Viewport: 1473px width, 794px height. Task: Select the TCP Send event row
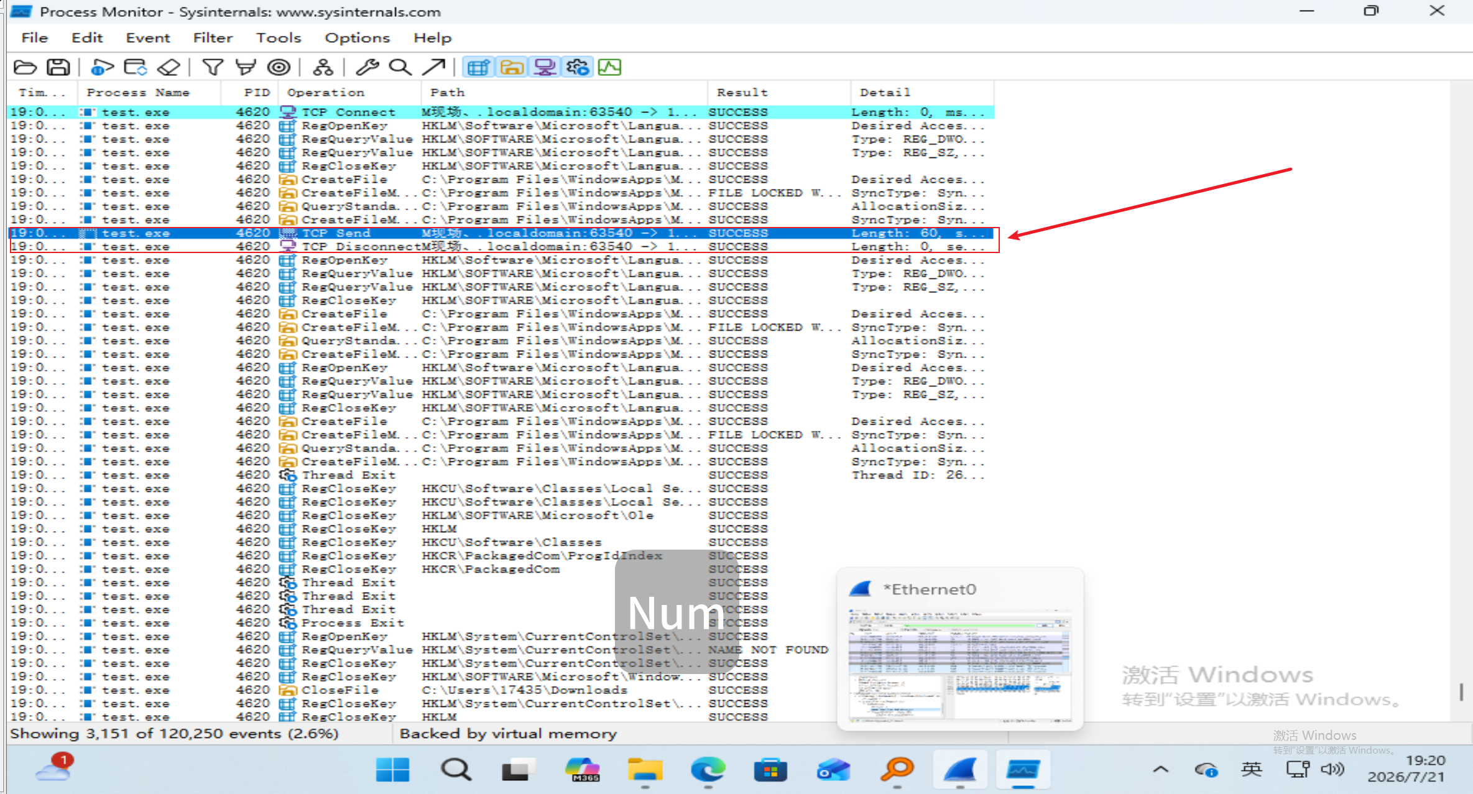click(x=501, y=233)
